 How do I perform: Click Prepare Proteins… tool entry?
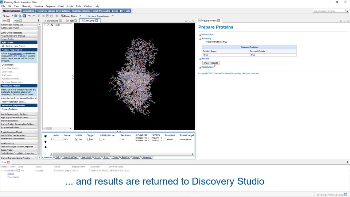[x=10, y=109]
